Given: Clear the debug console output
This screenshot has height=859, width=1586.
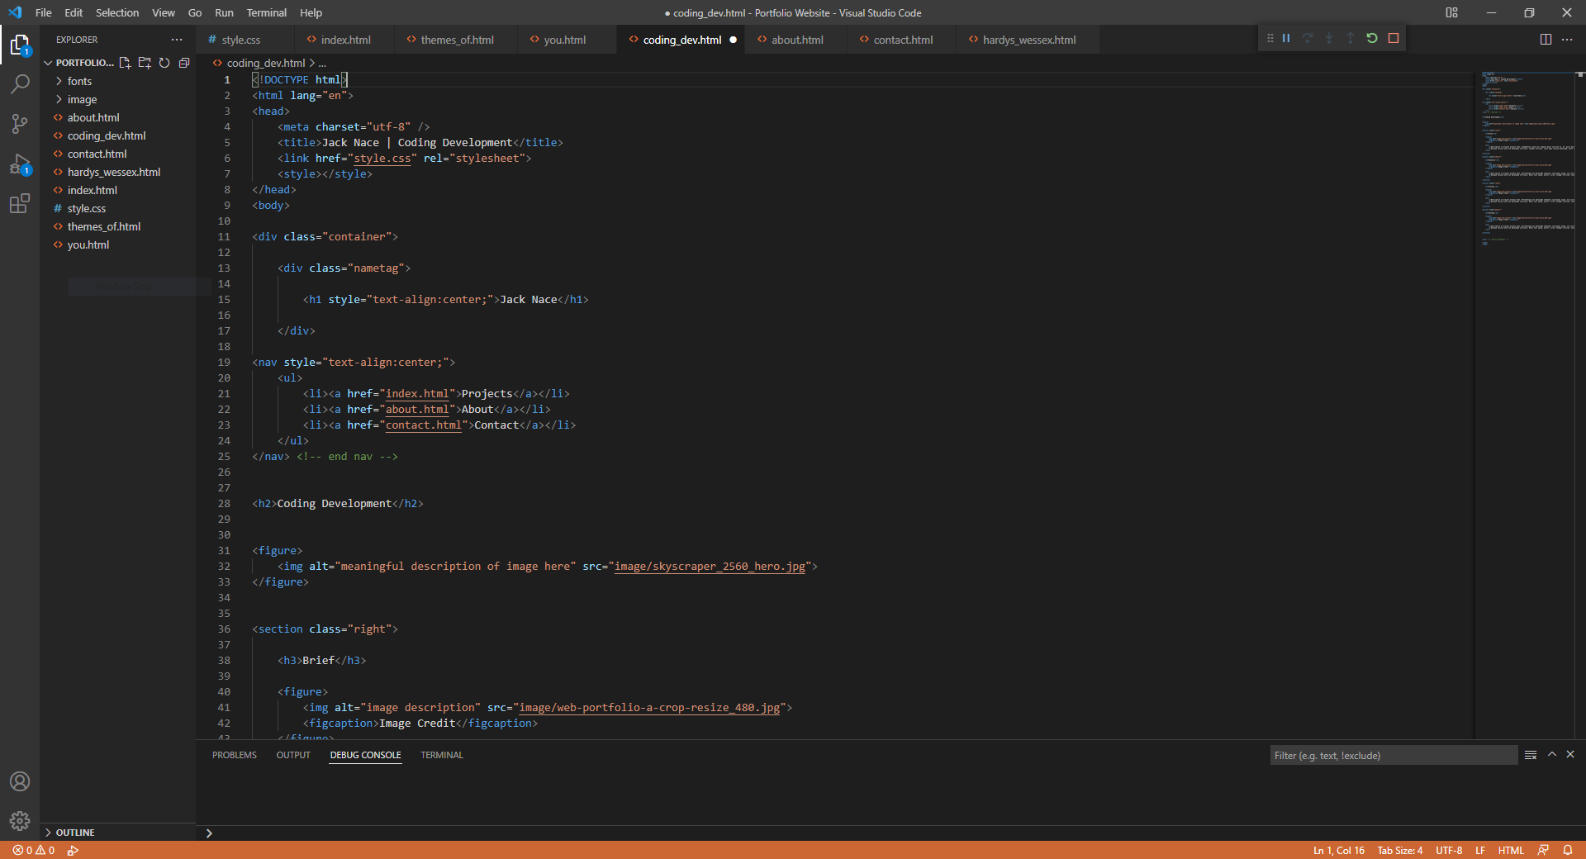Looking at the screenshot, I should (1531, 755).
